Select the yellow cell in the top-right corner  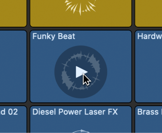[x=149, y=13]
